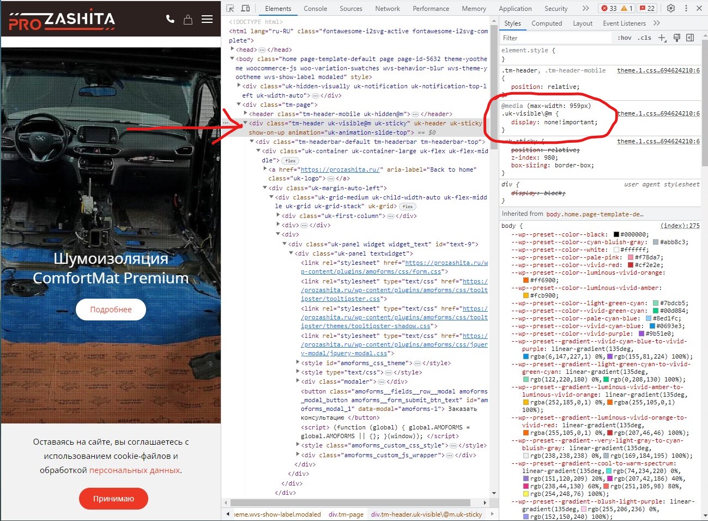Switch to the Elements tab
This screenshot has height=521, width=708.
[x=278, y=8]
